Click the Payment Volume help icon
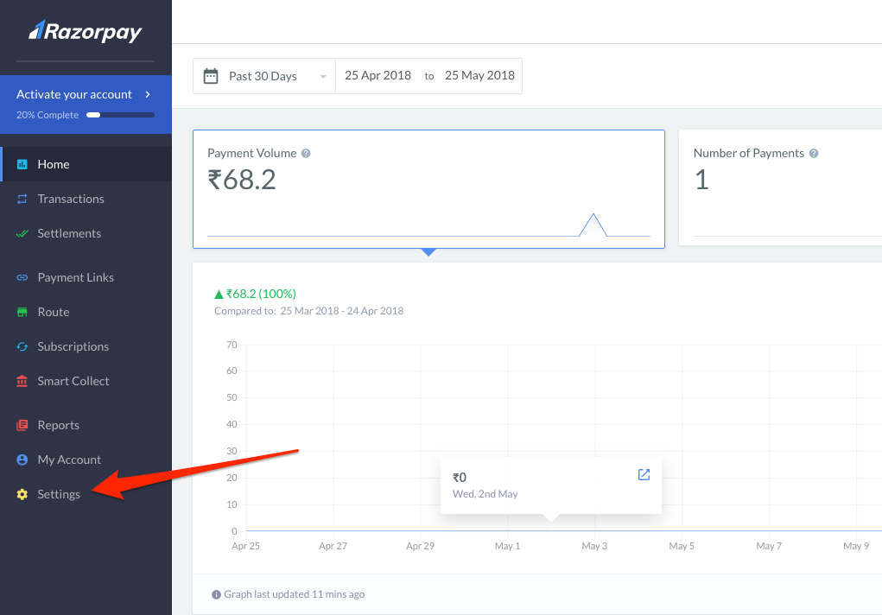Image resolution: width=882 pixels, height=615 pixels. pyautogui.click(x=306, y=153)
